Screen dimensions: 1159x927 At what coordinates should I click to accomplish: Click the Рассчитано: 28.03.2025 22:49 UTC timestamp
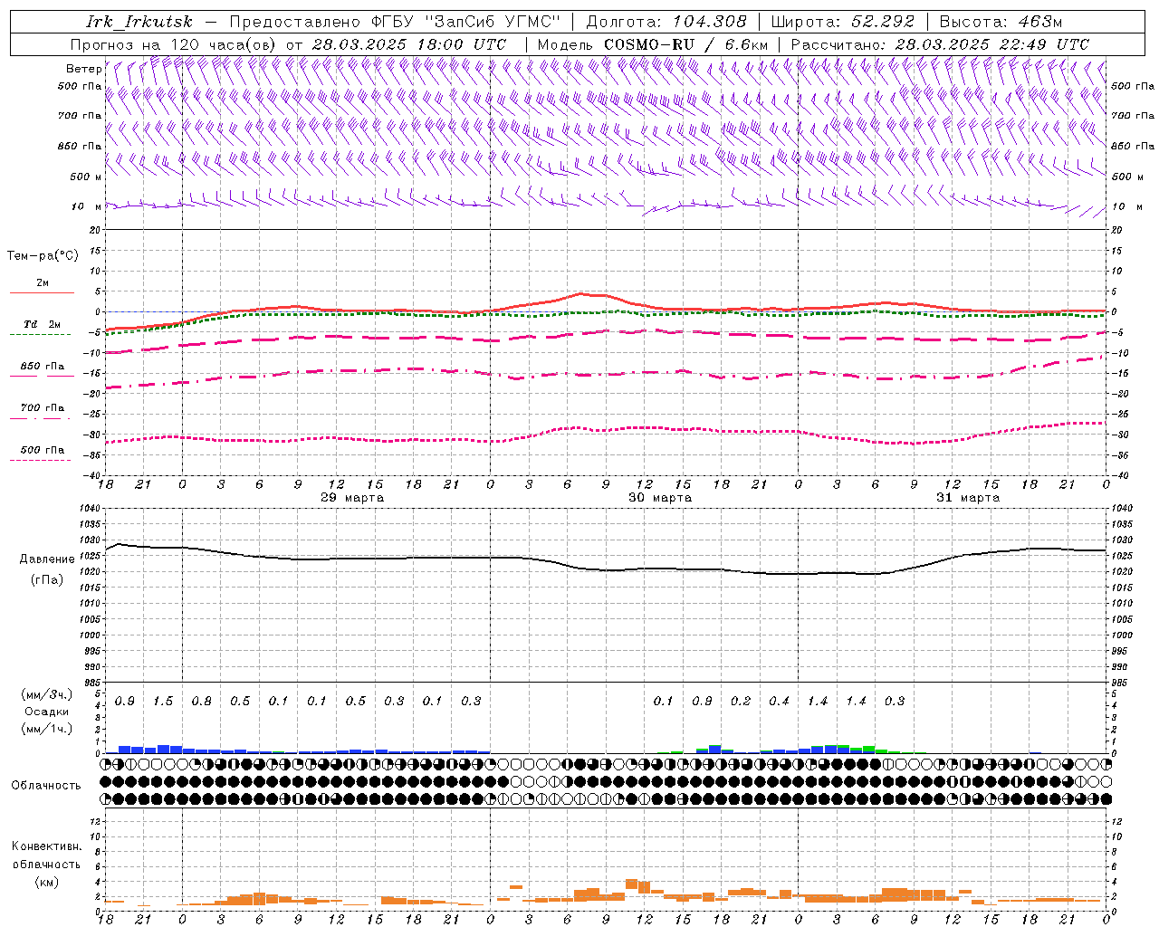940,44
